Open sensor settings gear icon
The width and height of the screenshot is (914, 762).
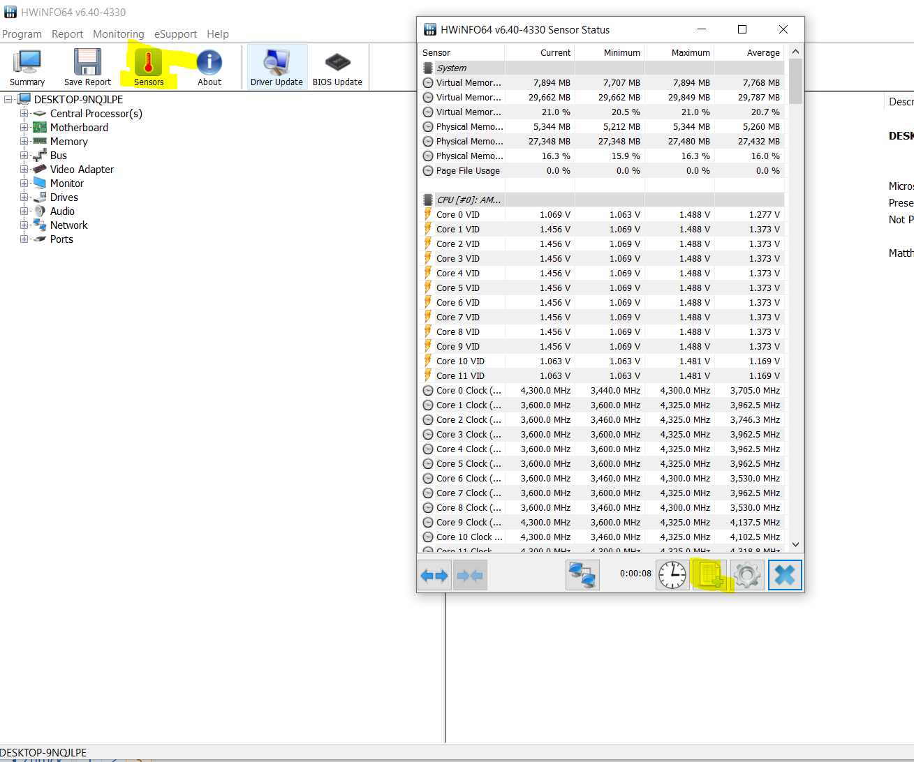747,576
